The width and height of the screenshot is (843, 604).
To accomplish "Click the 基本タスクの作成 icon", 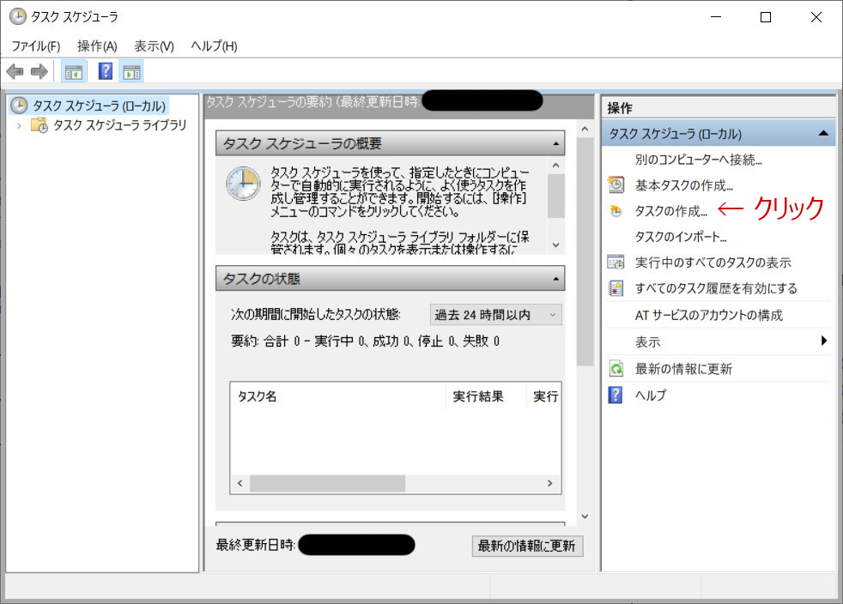I will (616, 184).
